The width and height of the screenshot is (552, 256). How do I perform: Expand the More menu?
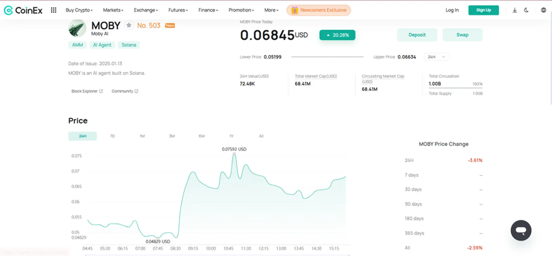[x=271, y=10]
